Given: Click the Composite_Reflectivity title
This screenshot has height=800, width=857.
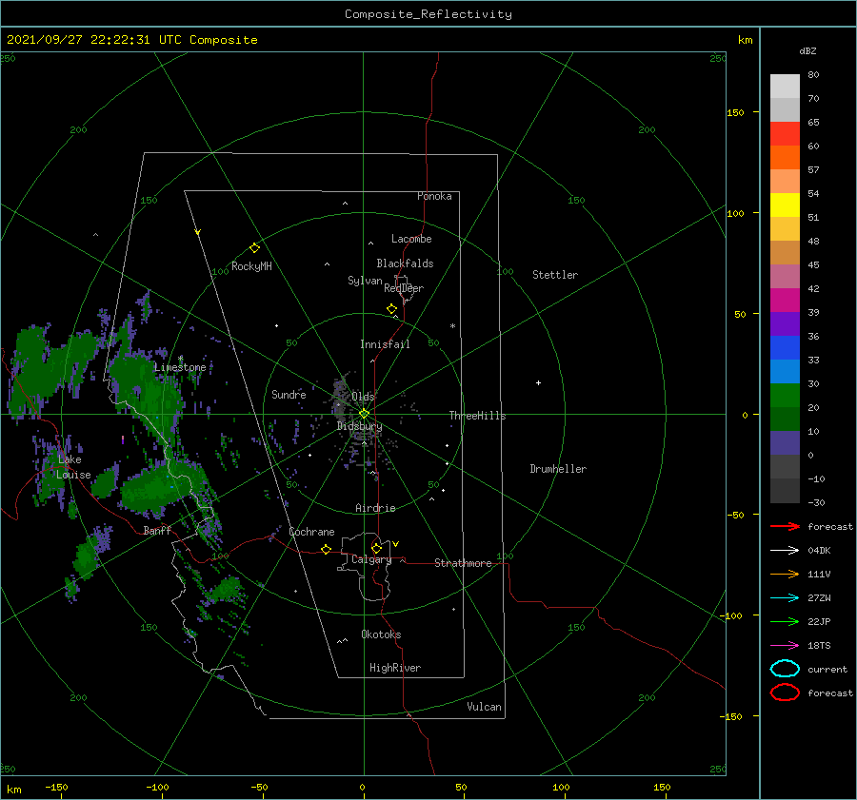Looking at the screenshot, I should (428, 14).
